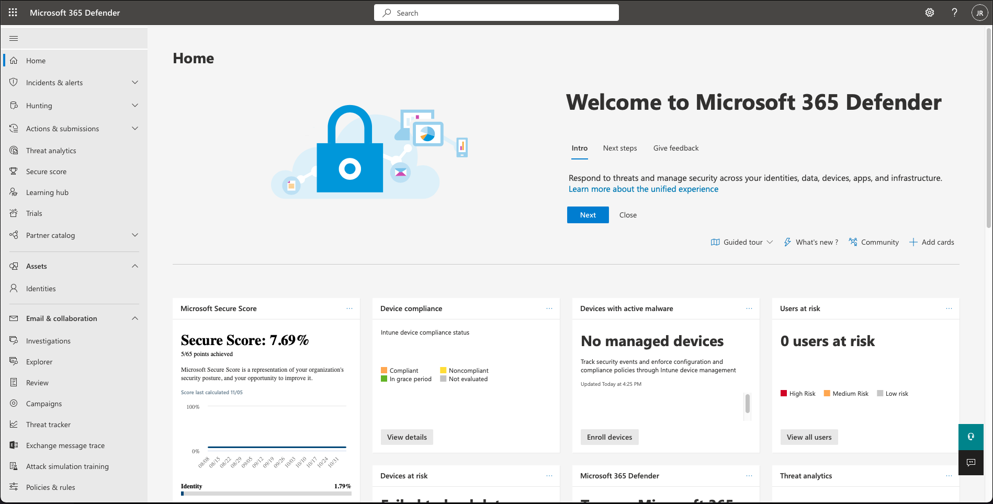This screenshot has height=504, width=993.
Task: Open Learn more about the unified experience
Action: pyautogui.click(x=643, y=189)
